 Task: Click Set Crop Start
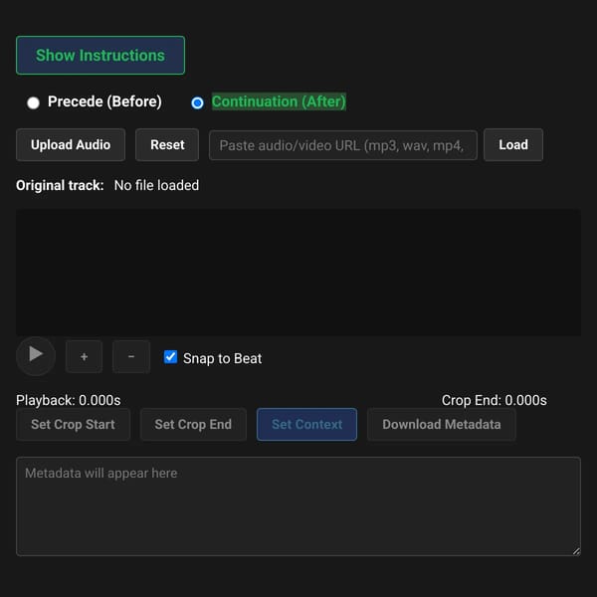click(x=73, y=424)
